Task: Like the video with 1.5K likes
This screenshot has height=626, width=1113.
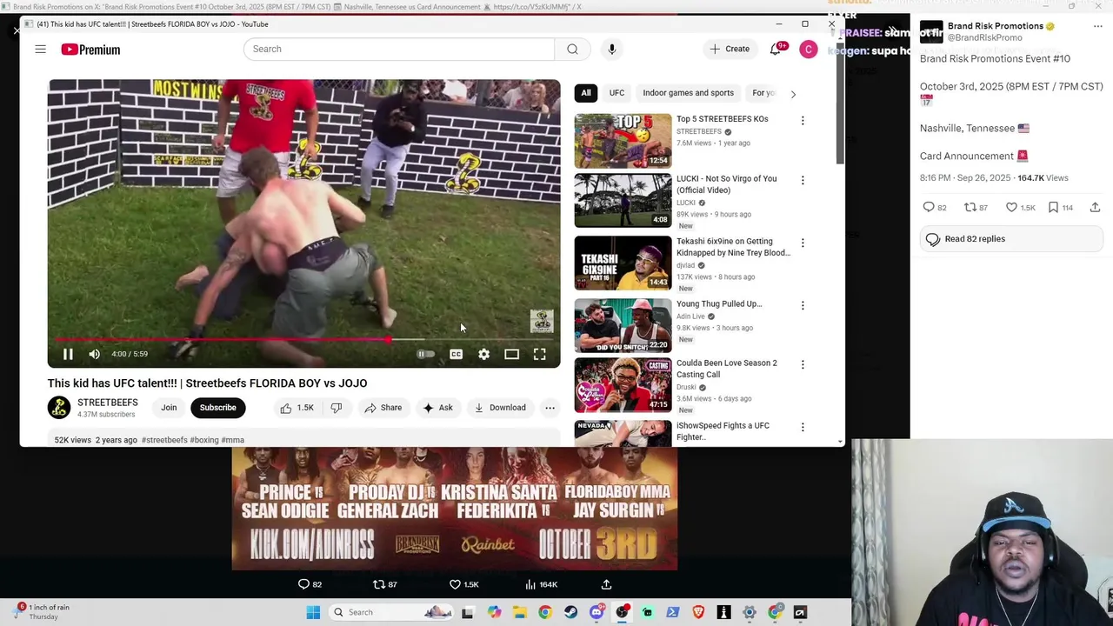Action: pos(297,407)
